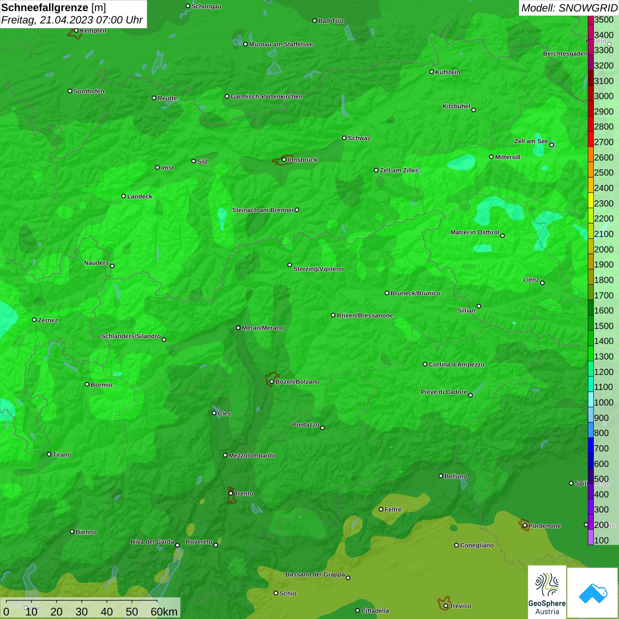The image size is (619, 619).
Task: Click the 'Meran/Merano' label
Action: click(x=263, y=328)
